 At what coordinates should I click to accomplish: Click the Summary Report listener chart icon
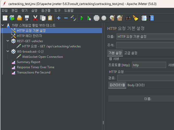[x=13, y=62]
